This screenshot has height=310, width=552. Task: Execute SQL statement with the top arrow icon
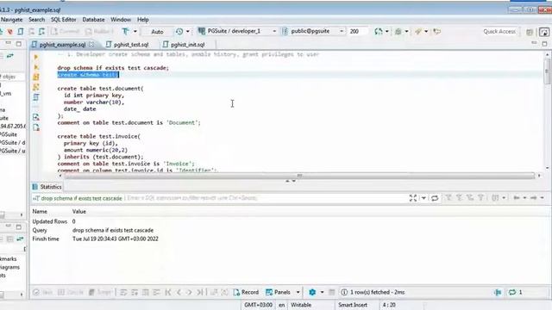point(36,57)
